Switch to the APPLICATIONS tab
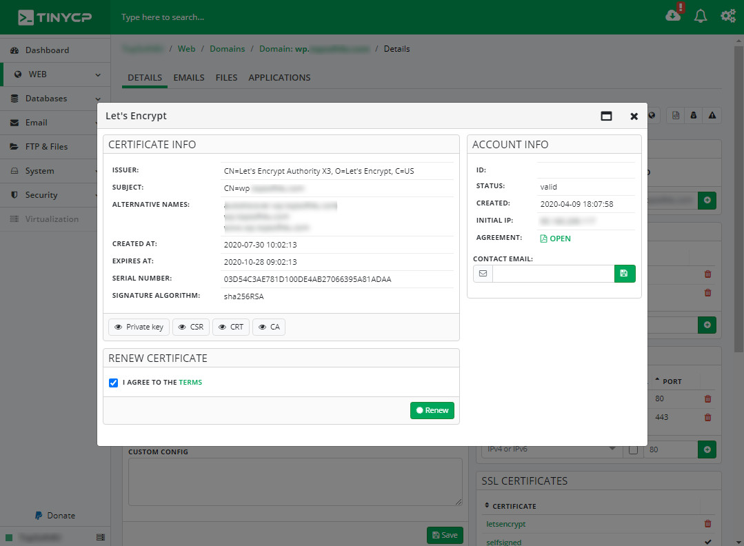The width and height of the screenshot is (744, 546). pyautogui.click(x=279, y=78)
